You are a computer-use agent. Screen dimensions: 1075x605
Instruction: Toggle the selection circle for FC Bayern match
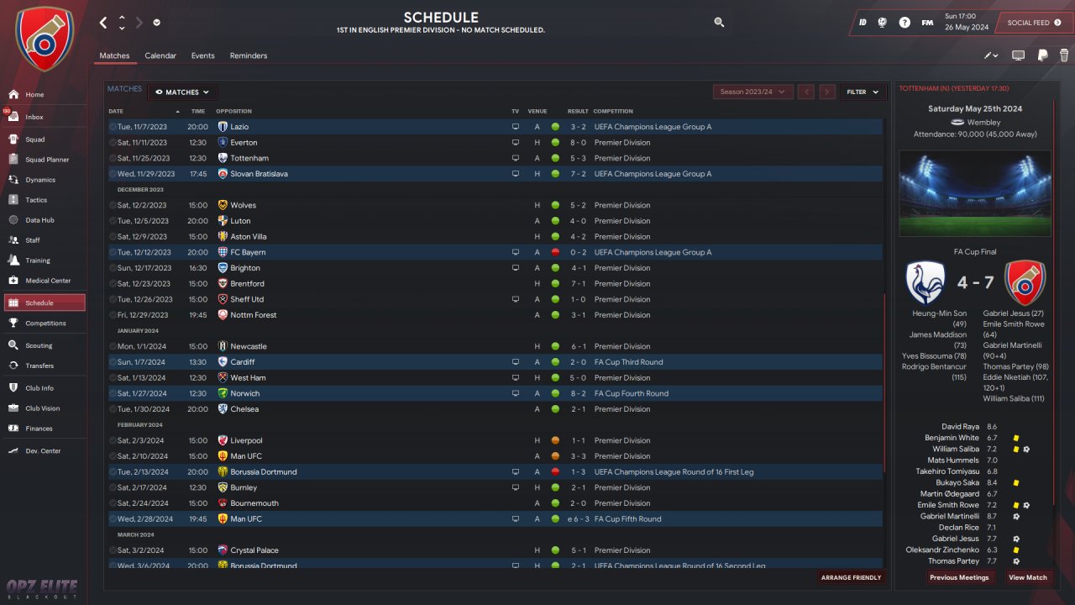click(113, 252)
